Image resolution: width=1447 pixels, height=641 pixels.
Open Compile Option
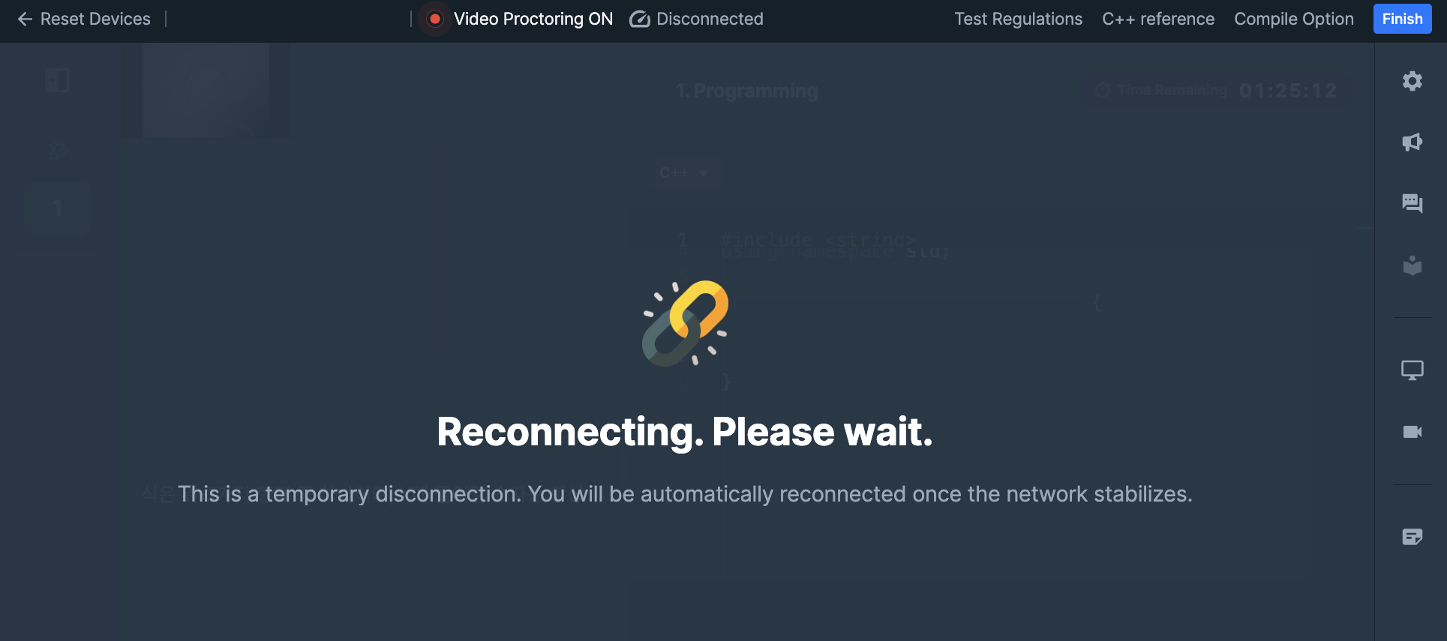[1294, 19]
